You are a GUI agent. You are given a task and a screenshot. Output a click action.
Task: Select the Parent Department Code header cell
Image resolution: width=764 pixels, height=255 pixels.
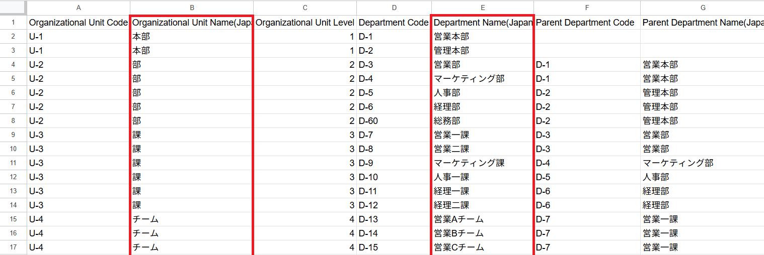point(587,23)
